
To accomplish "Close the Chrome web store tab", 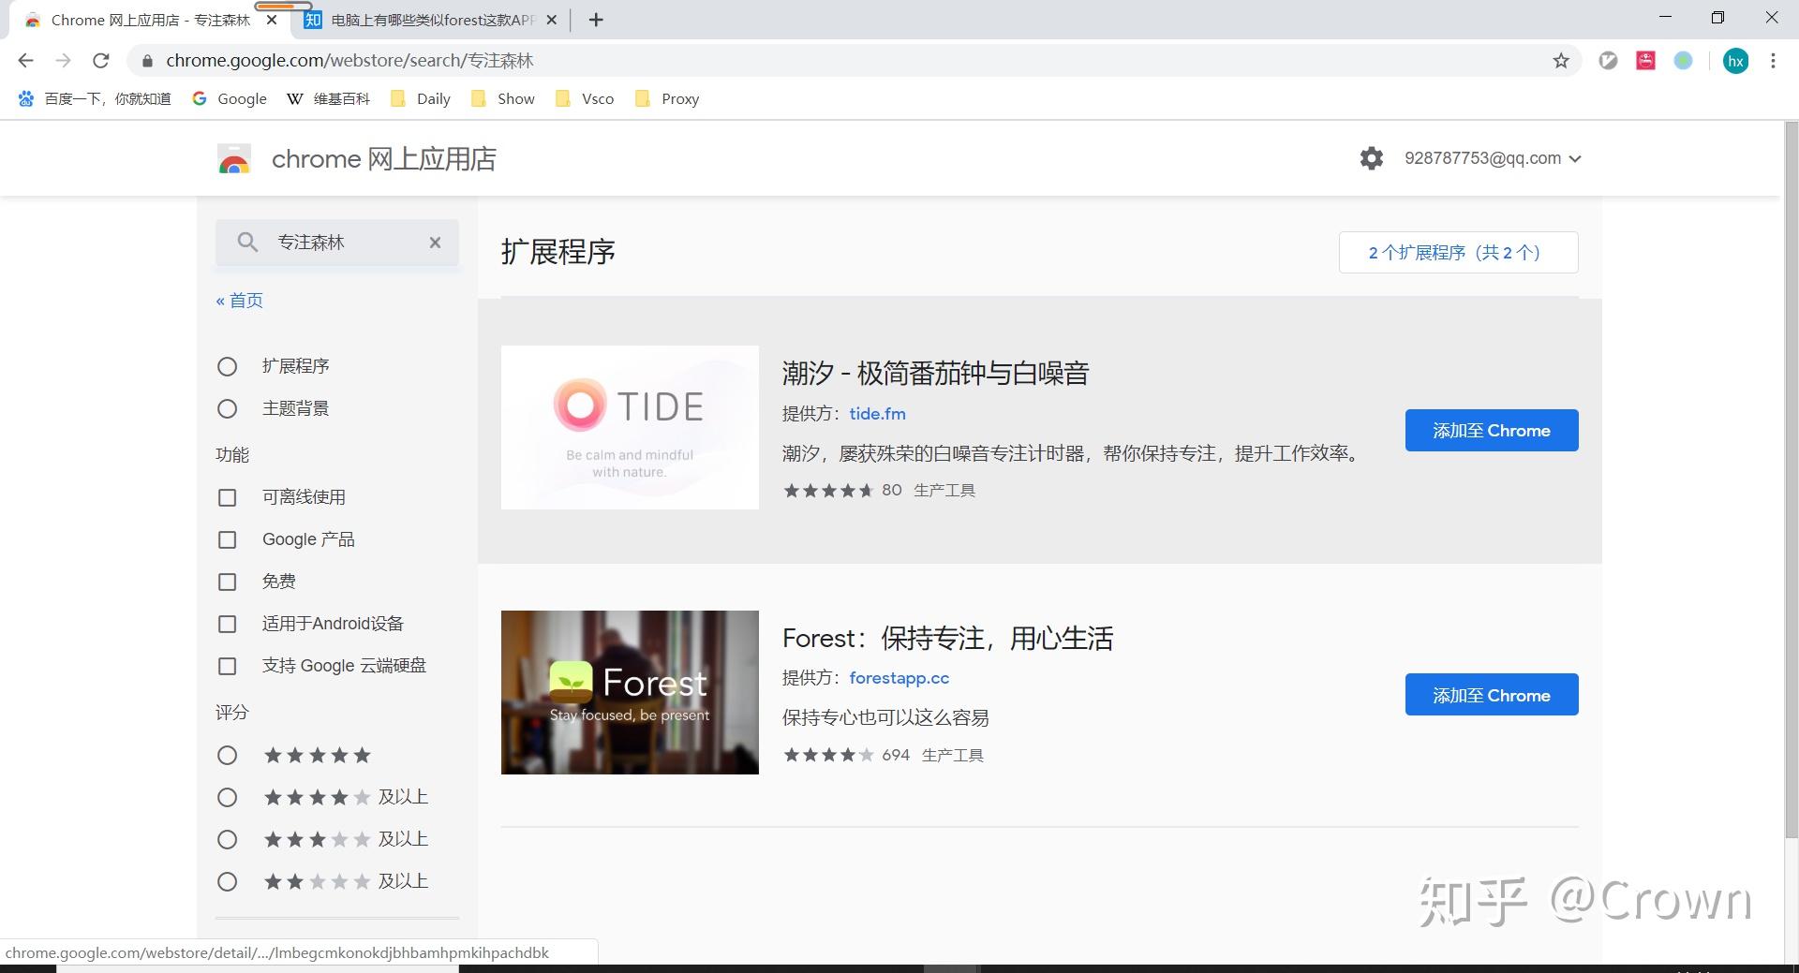I will coord(272,20).
